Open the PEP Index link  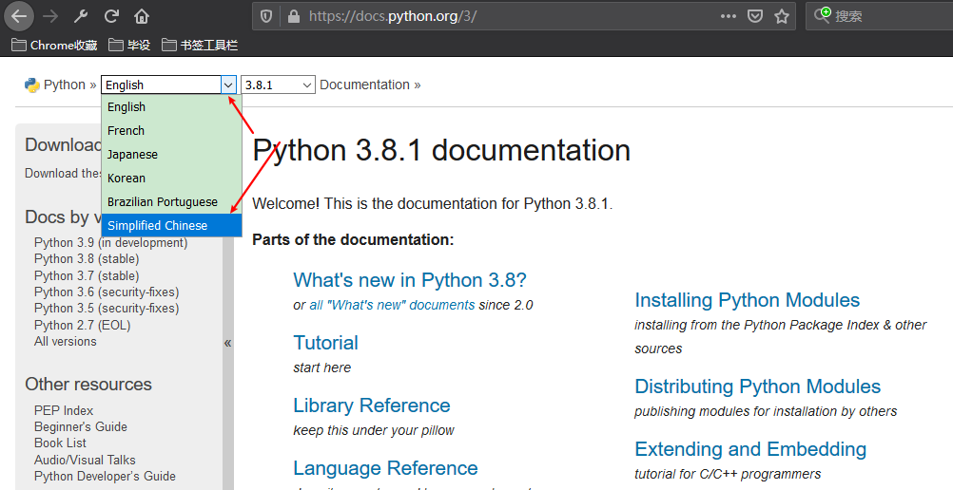(64, 410)
